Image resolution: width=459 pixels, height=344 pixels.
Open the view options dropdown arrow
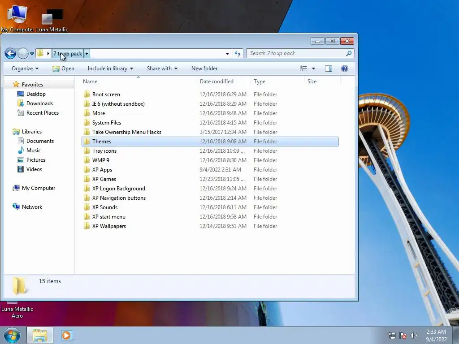pos(313,69)
